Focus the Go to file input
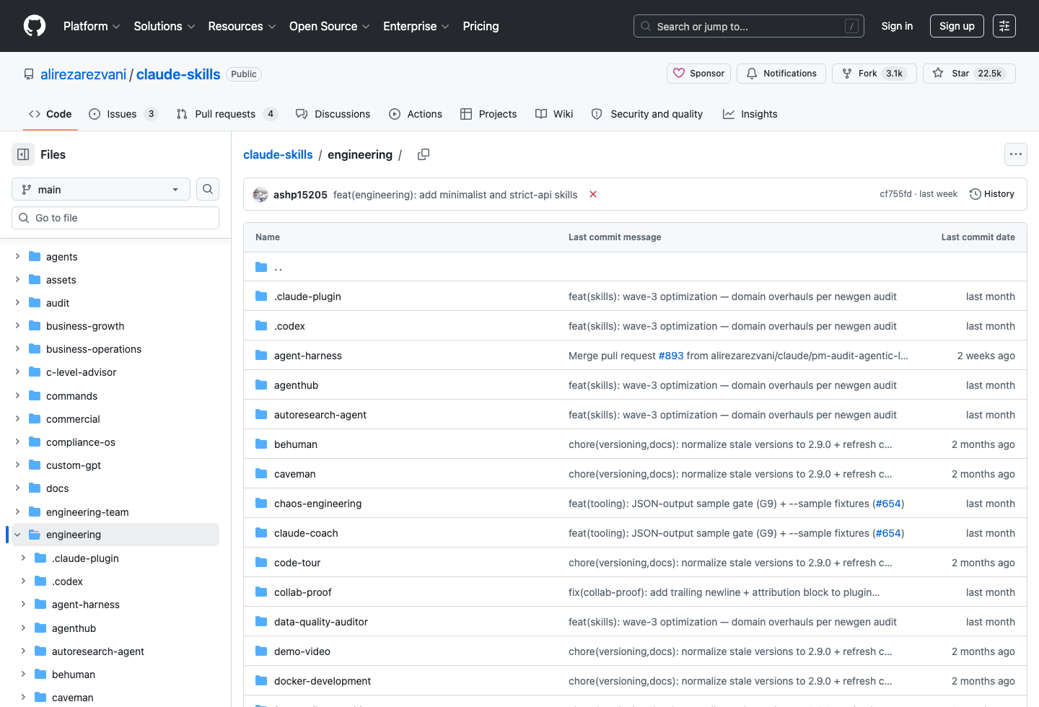 pos(115,218)
